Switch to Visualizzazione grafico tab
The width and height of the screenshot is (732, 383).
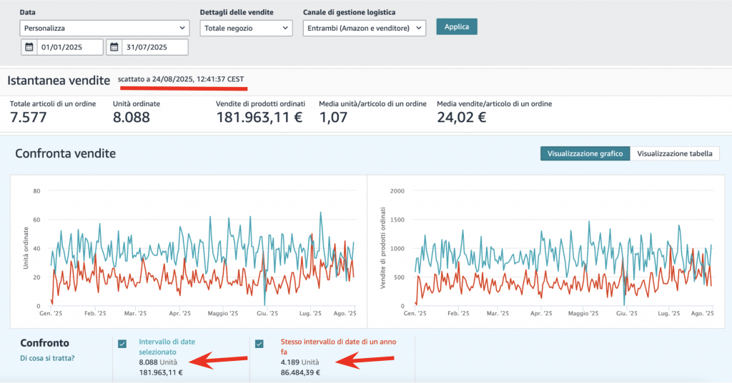(x=585, y=153)
